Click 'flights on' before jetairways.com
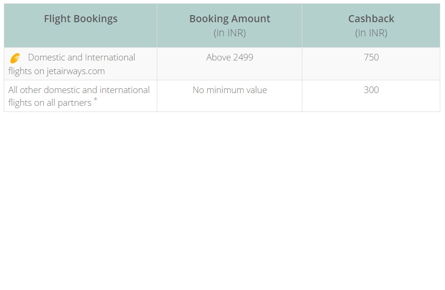The height and width of the screenshot is (290, 445). click(26, 71)
